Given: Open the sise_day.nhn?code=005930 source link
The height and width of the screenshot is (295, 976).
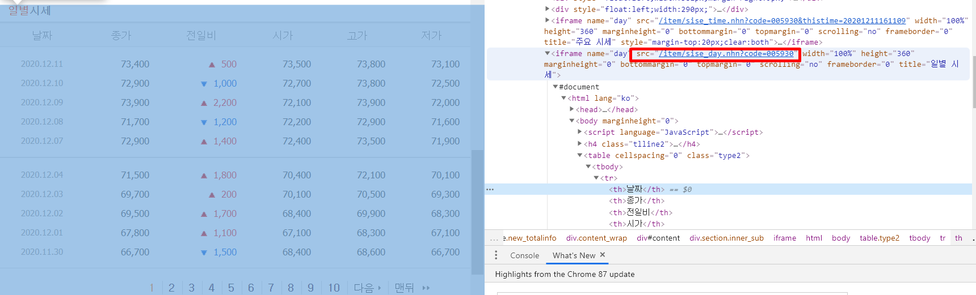Looking at the screenshot, I should point(726,54).
